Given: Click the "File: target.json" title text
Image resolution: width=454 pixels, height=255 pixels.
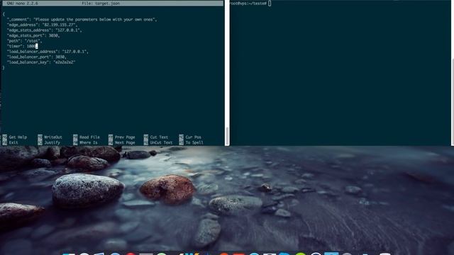Looking at the screenshot, I should click(101, 3).
